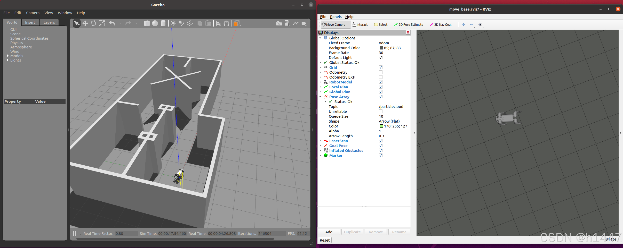Image resolution: width=623 pixels, height=248 pixels.
Task: Activate the 2D Pose Estimate tool
Action: pos(409,24)
